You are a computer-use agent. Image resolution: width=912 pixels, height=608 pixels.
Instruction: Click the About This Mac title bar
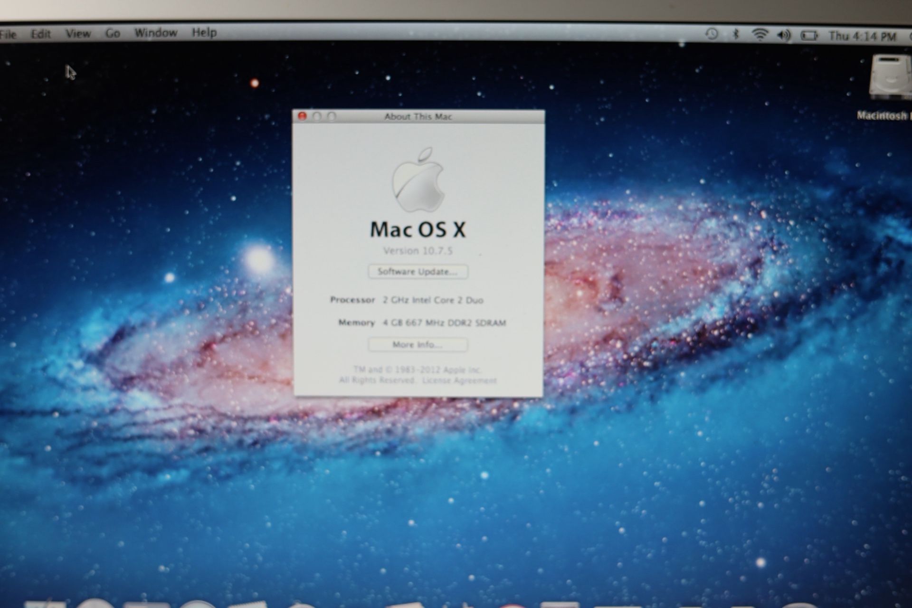418,116
